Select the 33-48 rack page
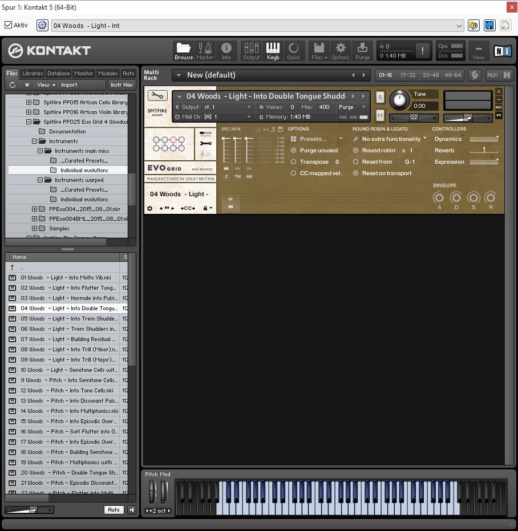518x531 pixels. coord(430,75)
